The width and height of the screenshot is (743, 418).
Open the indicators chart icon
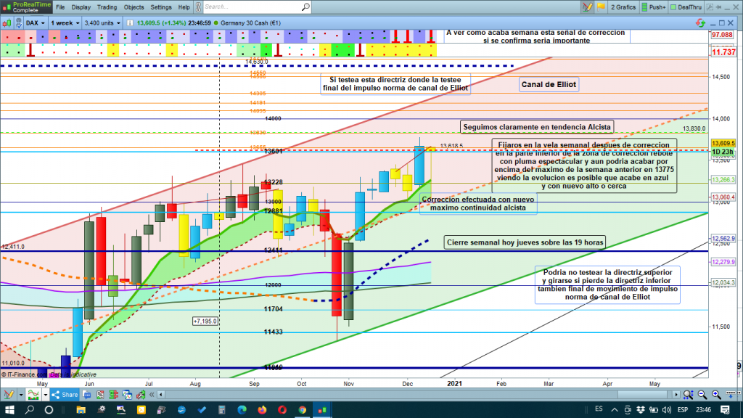pyautogui.click(x=32, y=394)
